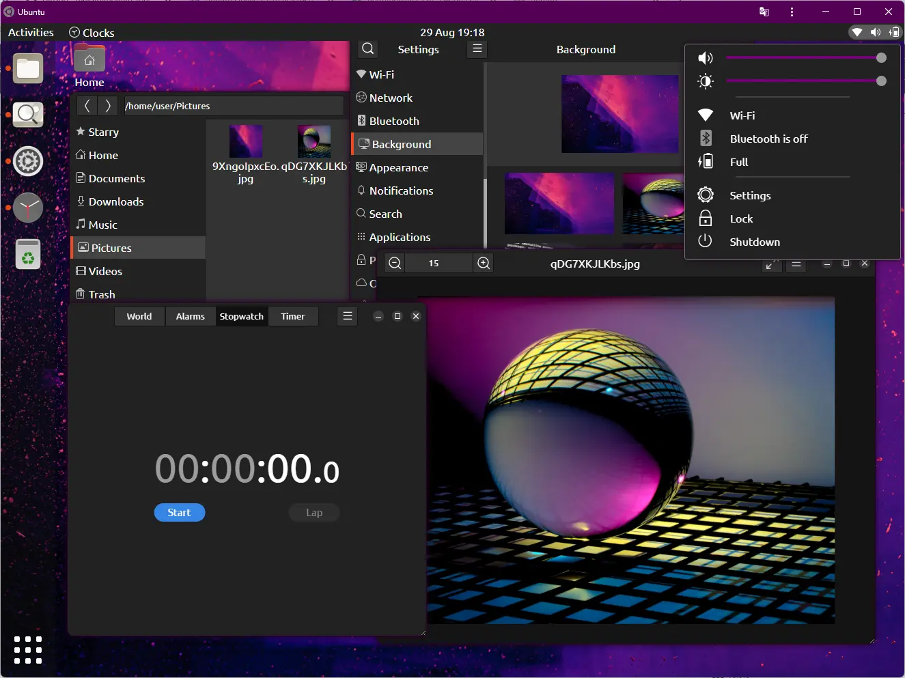This screenshot has width=905, height=678.
Task: Start the stopwatch
Action: 180,513
